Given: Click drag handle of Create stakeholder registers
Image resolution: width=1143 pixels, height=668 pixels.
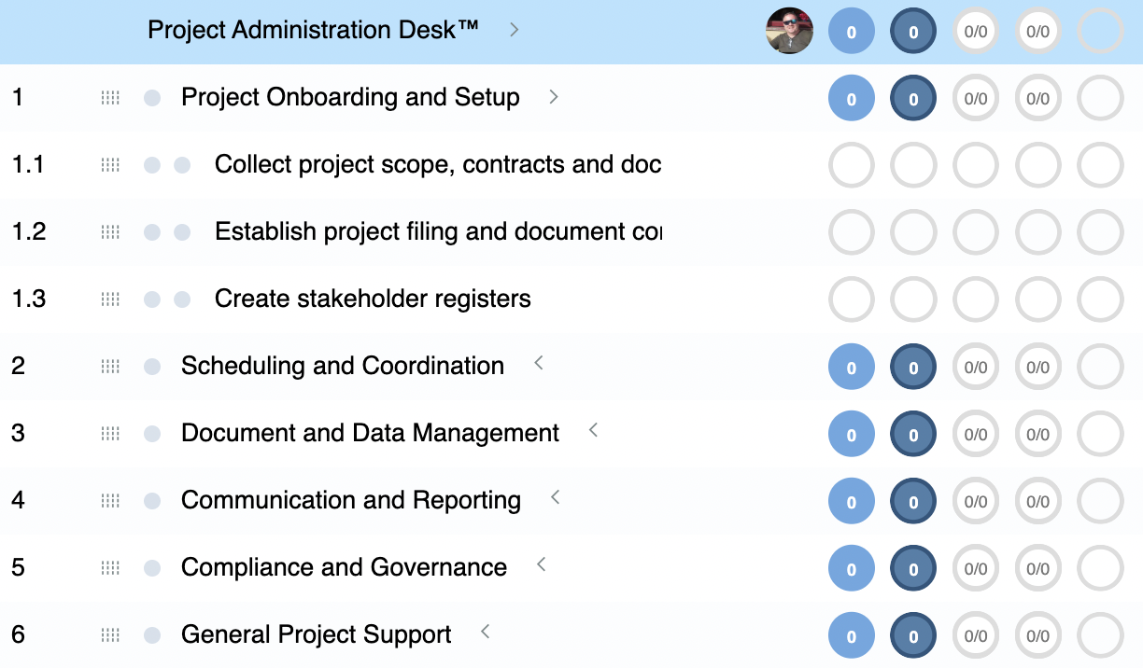Looking at the screenshot, I should click(x=110, y=299).
